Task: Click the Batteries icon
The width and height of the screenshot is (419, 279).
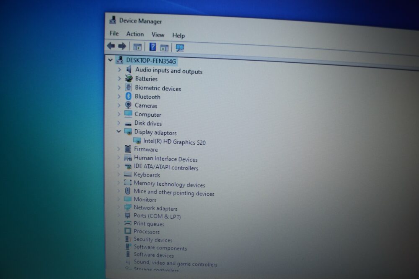Action: pos(129,78)
